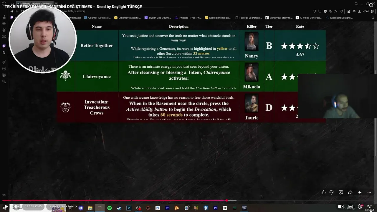Open the video comments panel
This screenshot has width=377, height=212.
click(341, 192)
